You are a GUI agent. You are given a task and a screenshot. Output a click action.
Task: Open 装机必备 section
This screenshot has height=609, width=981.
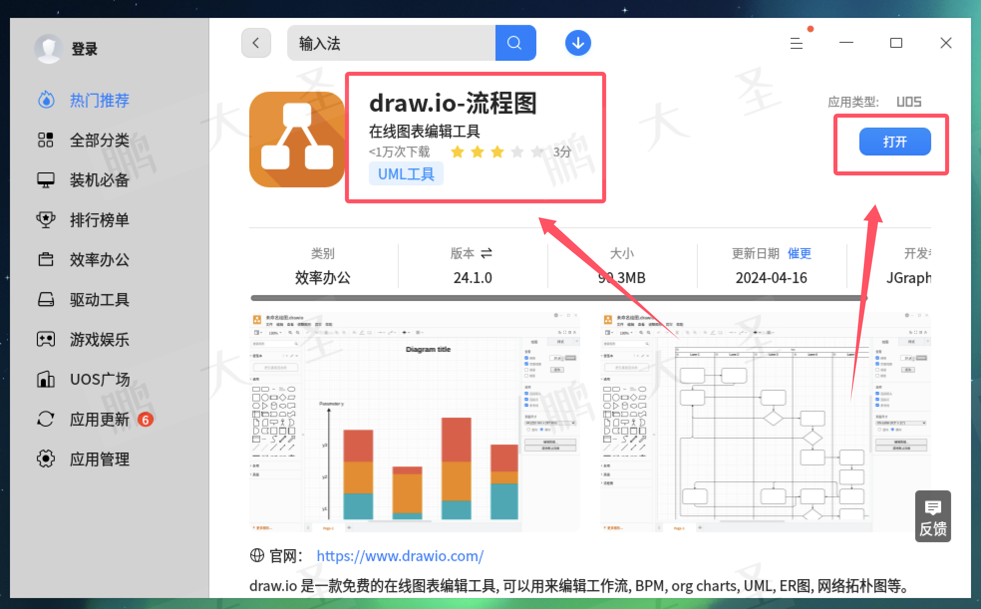pos(99,180)
